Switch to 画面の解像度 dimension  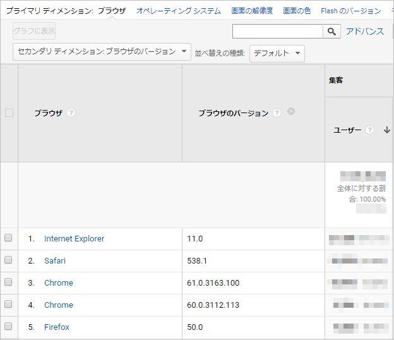(252, 11)
